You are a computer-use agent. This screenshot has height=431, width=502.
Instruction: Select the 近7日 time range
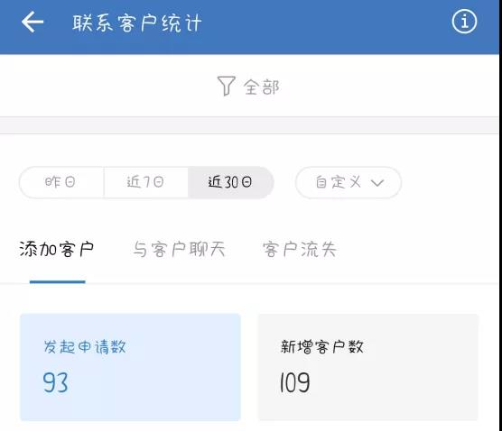click(145, 182)
